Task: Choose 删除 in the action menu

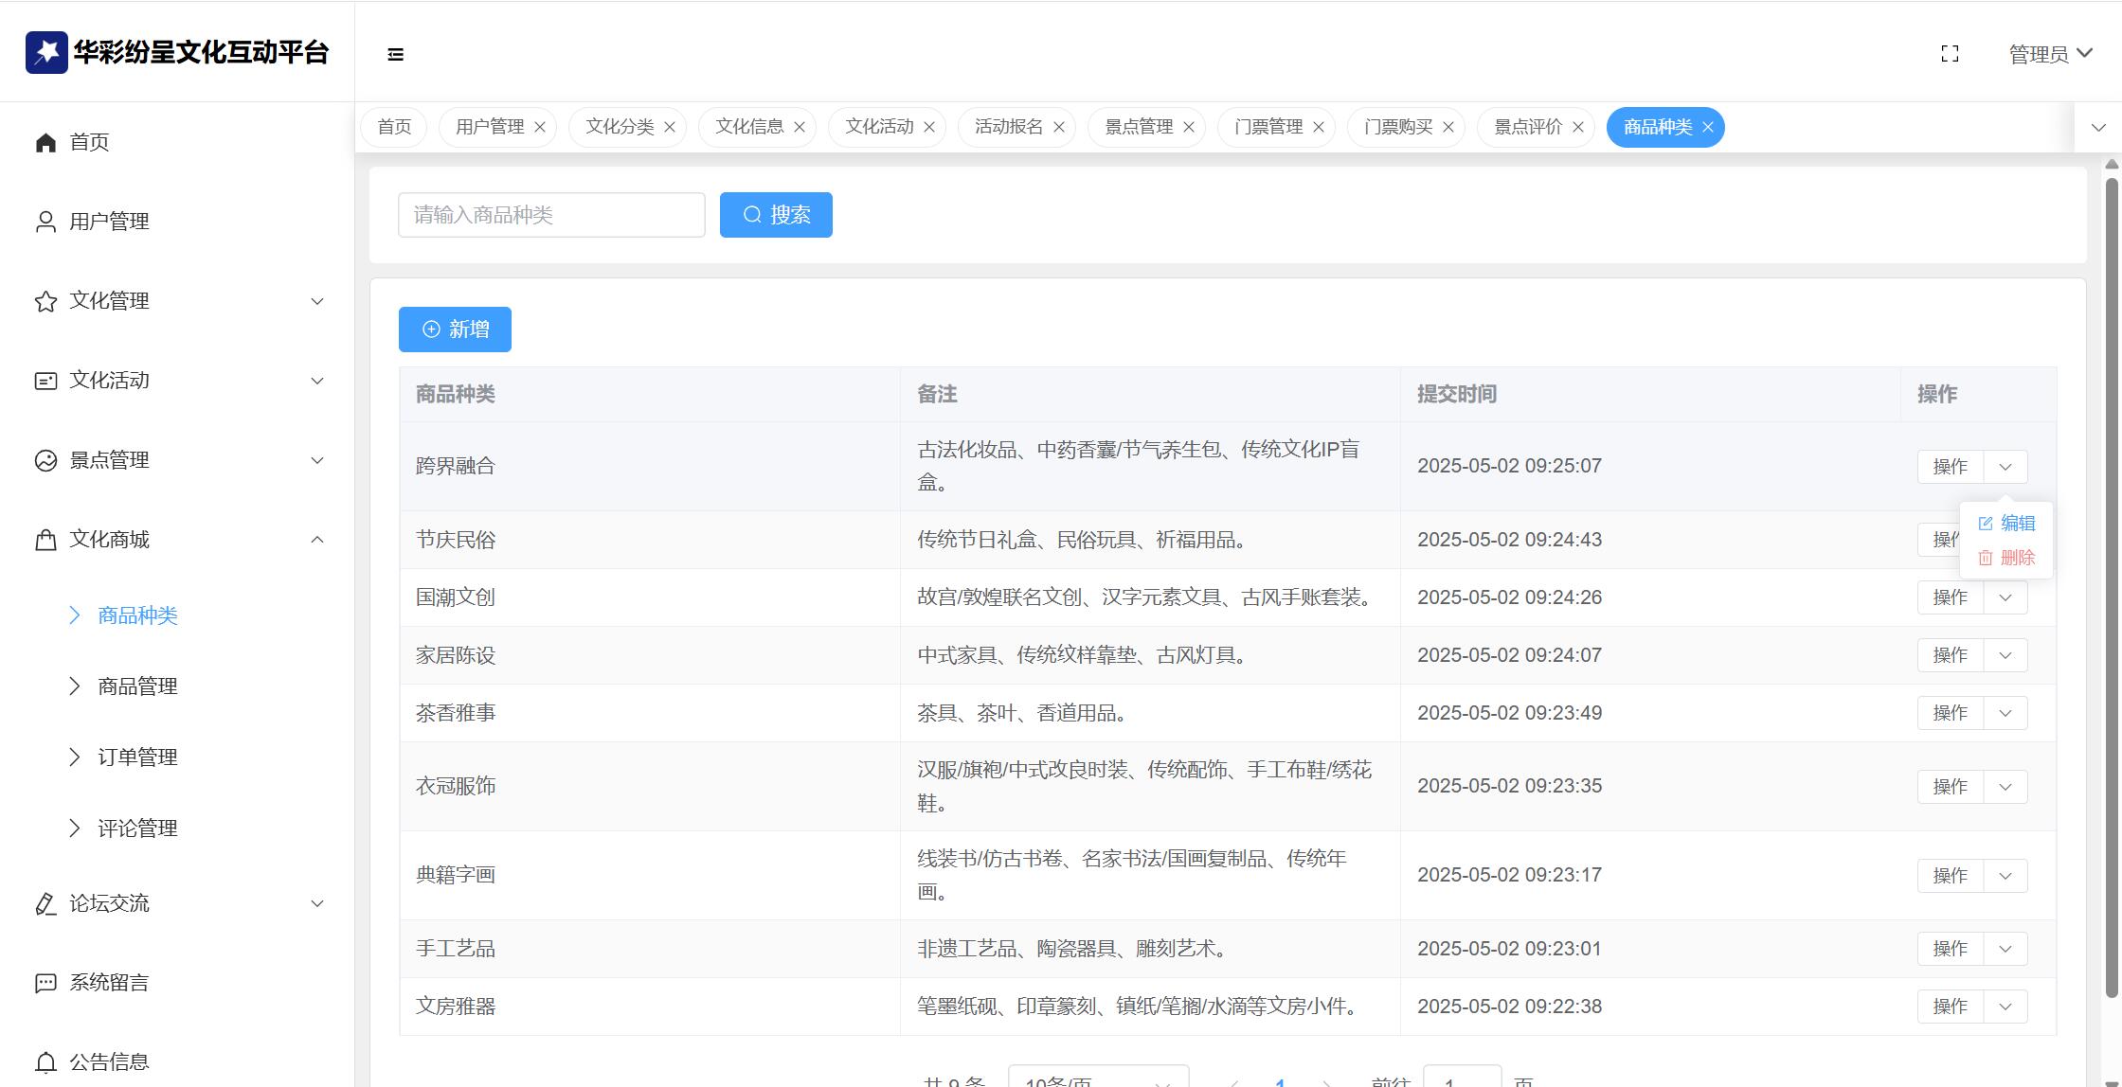Action: coord(2007,558)
